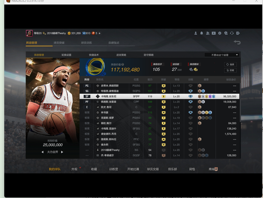The image size is (263, 198).
Task: Open the settings gear icon
Action: click(220, 33)
